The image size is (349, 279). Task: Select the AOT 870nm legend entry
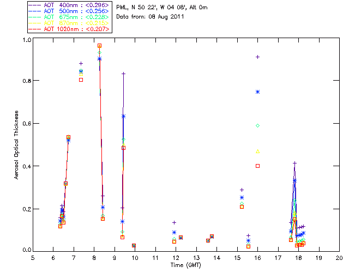click(69, 23)
